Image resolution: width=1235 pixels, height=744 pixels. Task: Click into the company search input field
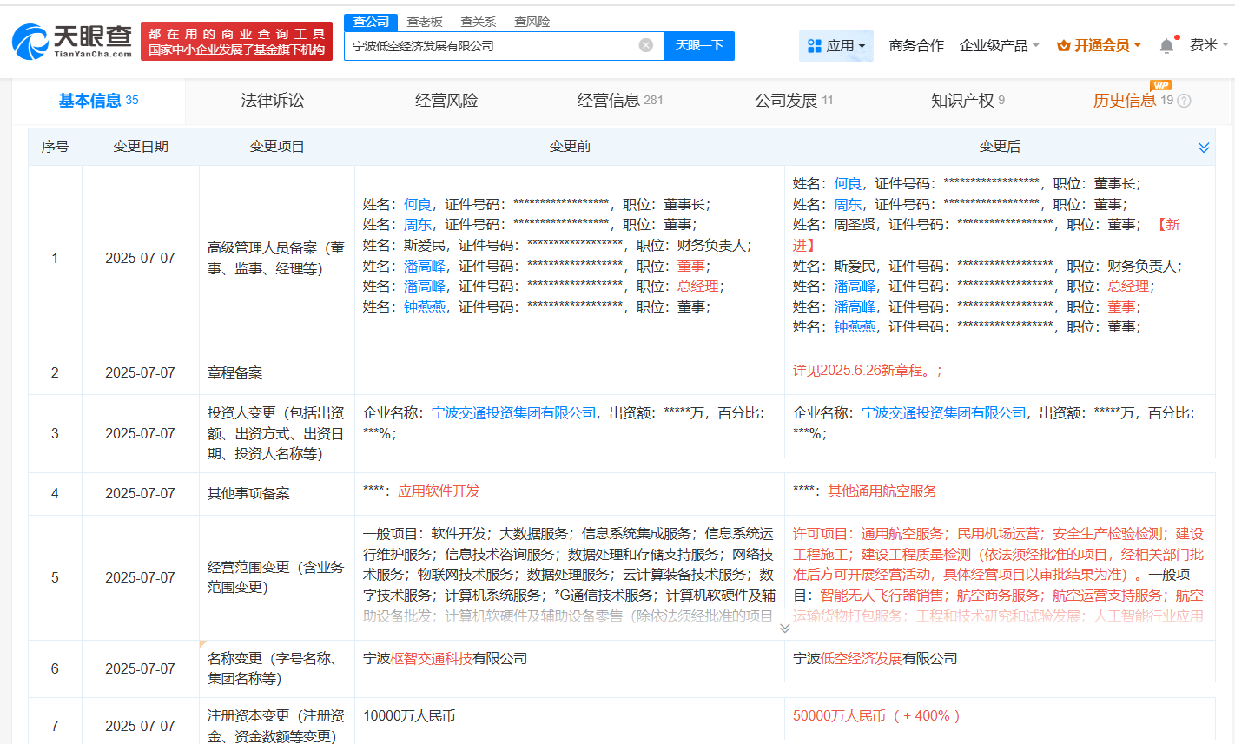pos(491,46)
